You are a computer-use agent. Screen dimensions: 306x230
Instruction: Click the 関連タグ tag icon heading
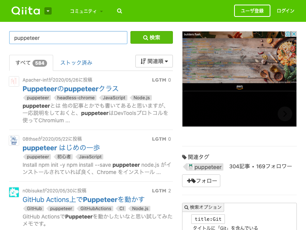(196, 157)
